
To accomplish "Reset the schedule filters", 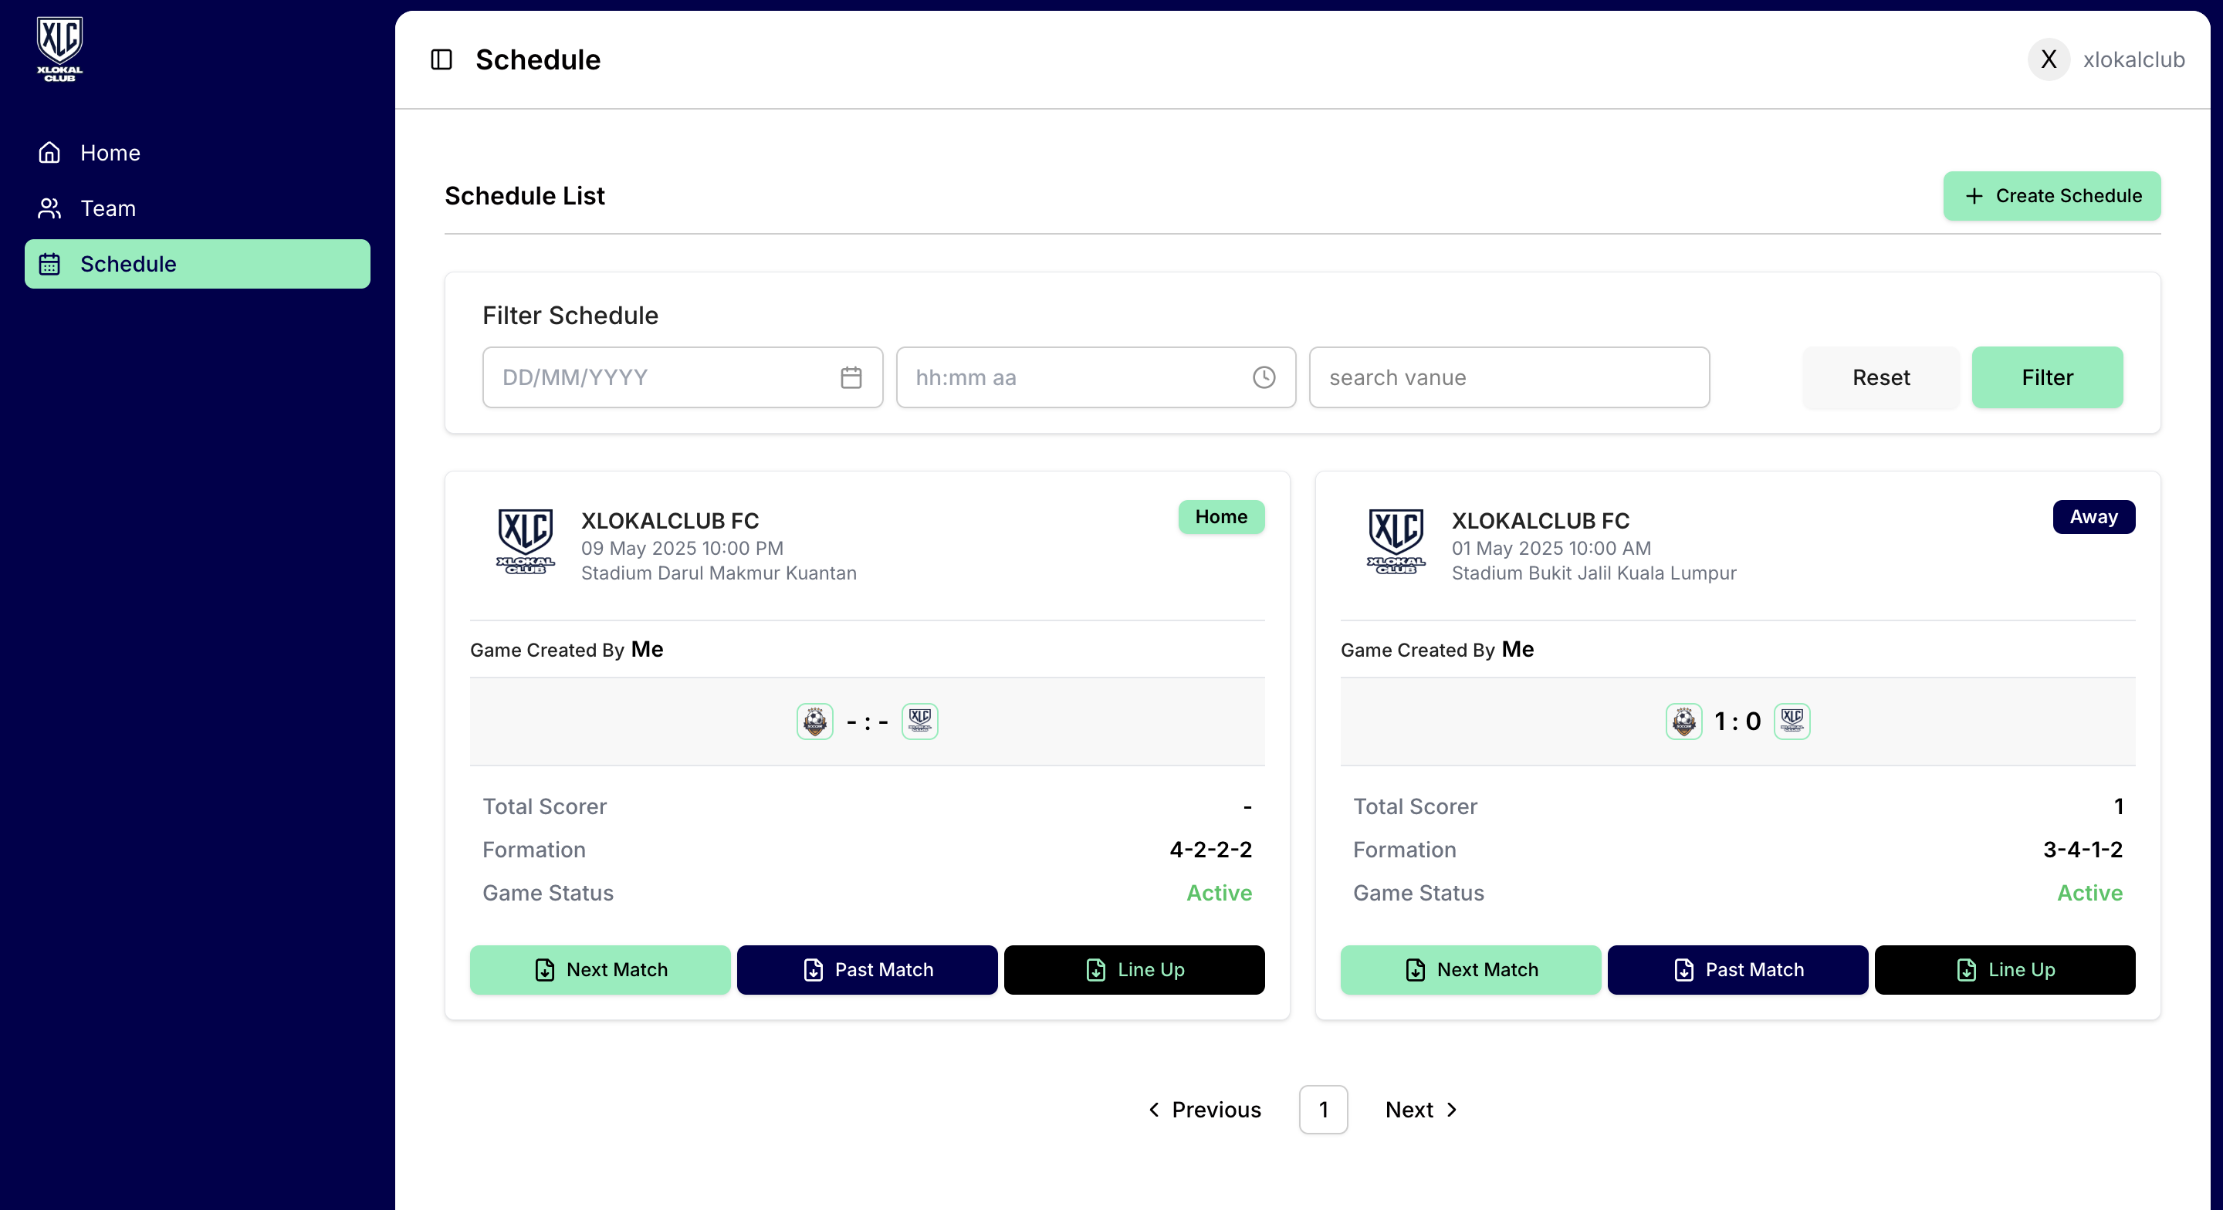I will (x=1880, y=377).
